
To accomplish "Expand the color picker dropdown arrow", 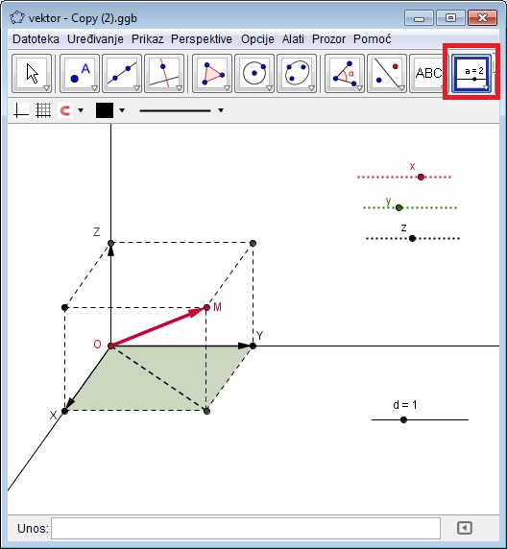I will click(122, 110).
